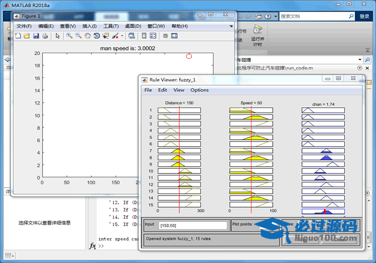Click rule number 7 in Rule Viewer
The width and height of the screenshot is (376, 263).
click(150, 151)
